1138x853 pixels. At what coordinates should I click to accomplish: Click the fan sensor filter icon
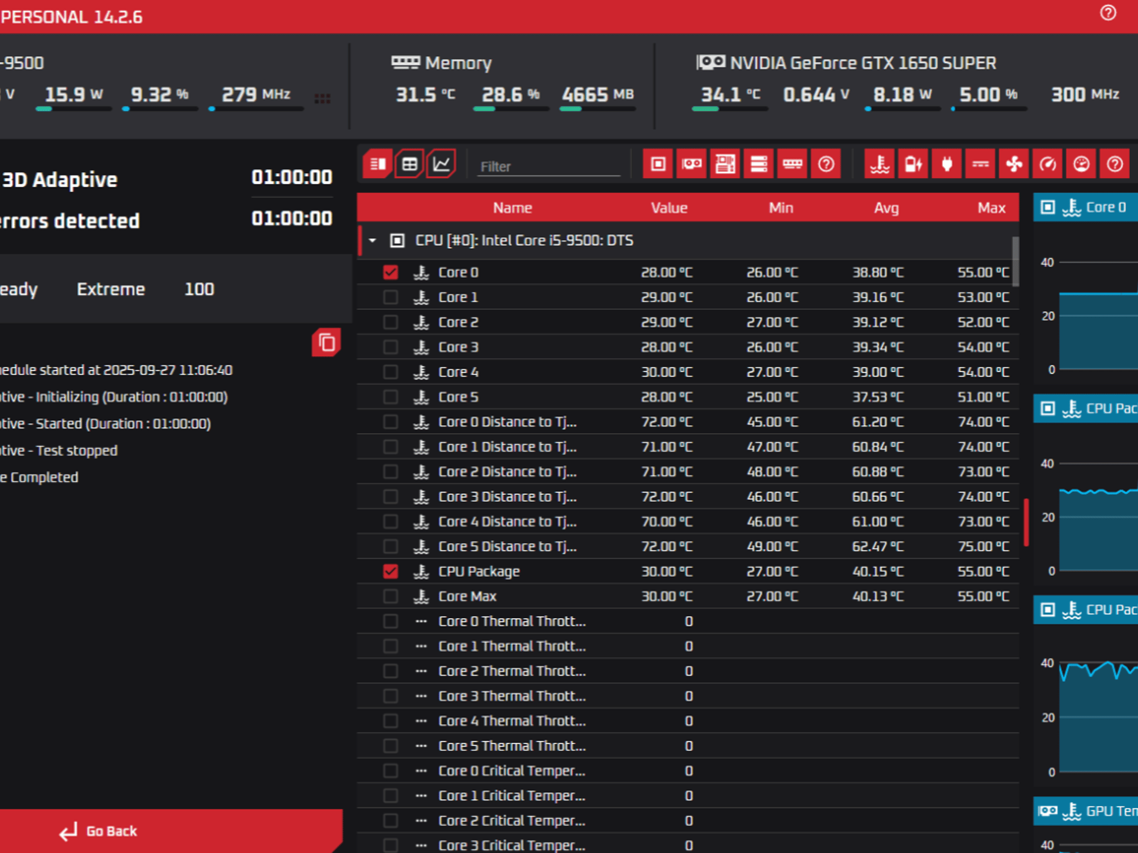tap(1014, 164)
